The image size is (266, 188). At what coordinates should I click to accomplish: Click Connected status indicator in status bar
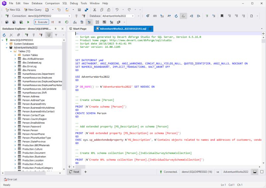(x=169, y=172)
